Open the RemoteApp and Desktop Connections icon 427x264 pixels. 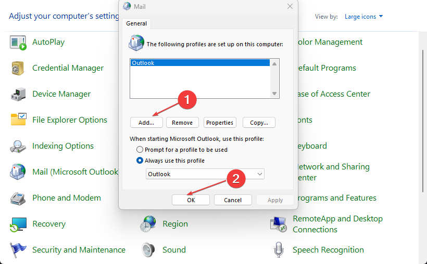(278, 225)
